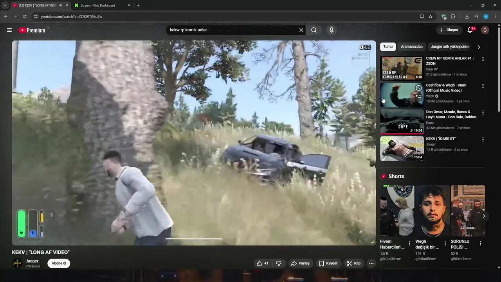This screenshot has height=282, width=501.
Task: Open options for Cashflow & Wegh video
Action: pyautogui.click(x=483, y=86)
